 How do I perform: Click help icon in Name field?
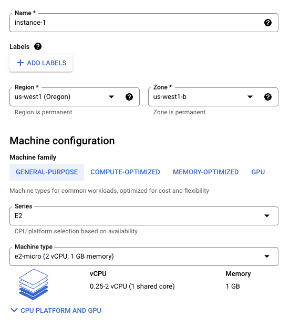tap(268, 23)
